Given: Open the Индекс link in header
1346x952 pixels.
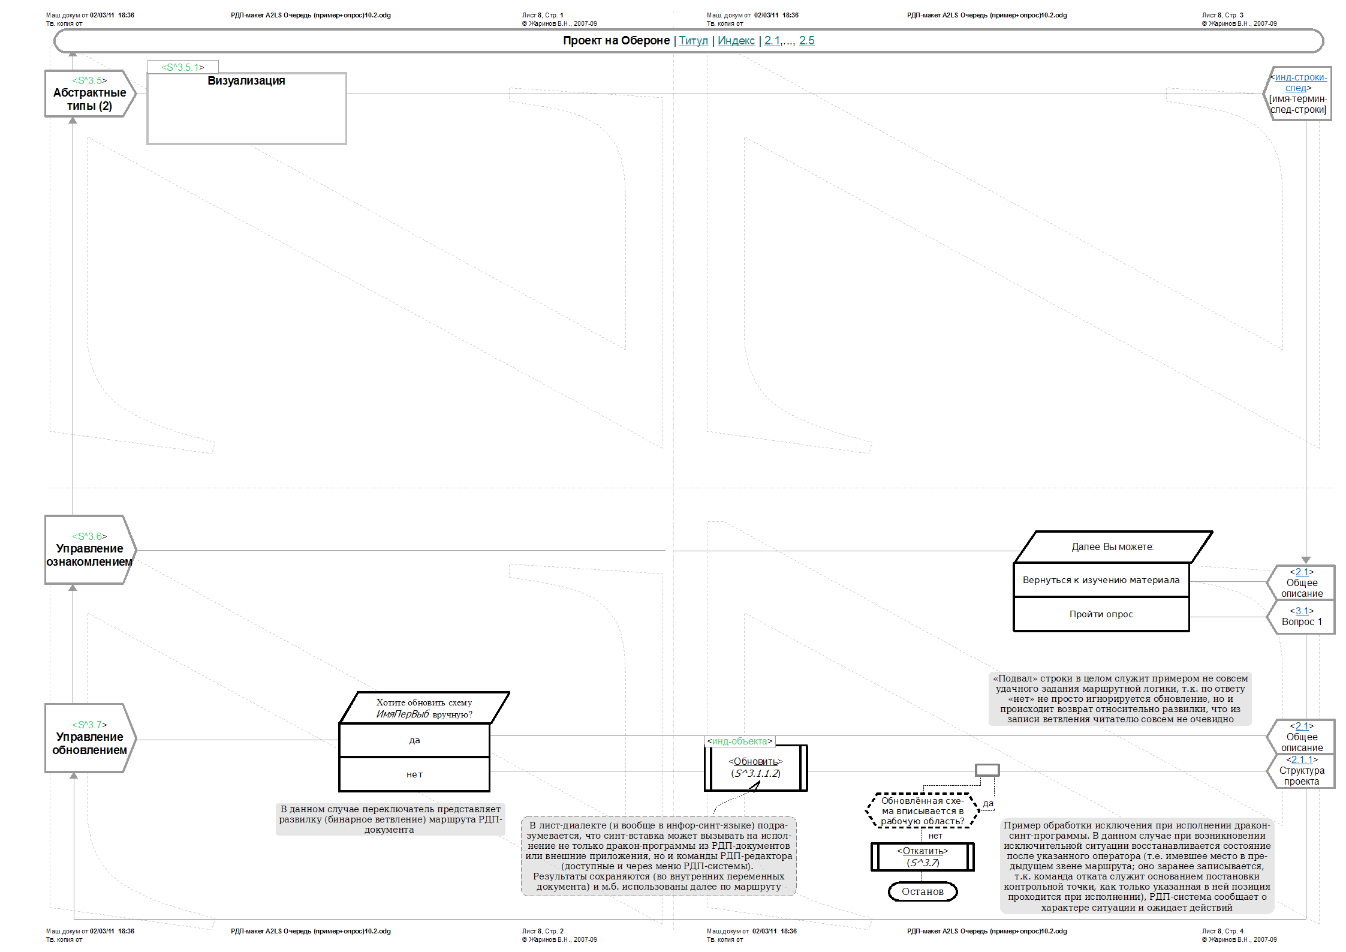Looking at the screenshot, I should (x=736, y=41).
